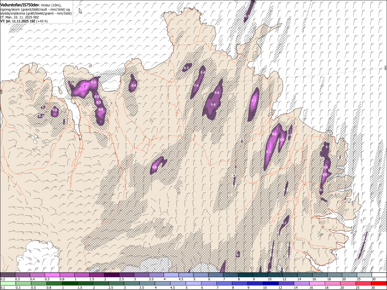The height and width of the screenshot is (290, 387).
Task: Click the VT: þri. 11.11.2025 19Z line
Action: [18, 21]
